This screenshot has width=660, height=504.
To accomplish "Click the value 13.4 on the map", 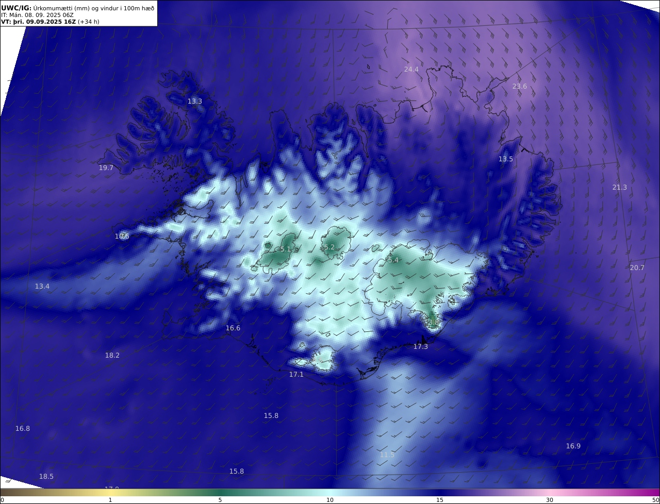I will [x=42, y=286].
